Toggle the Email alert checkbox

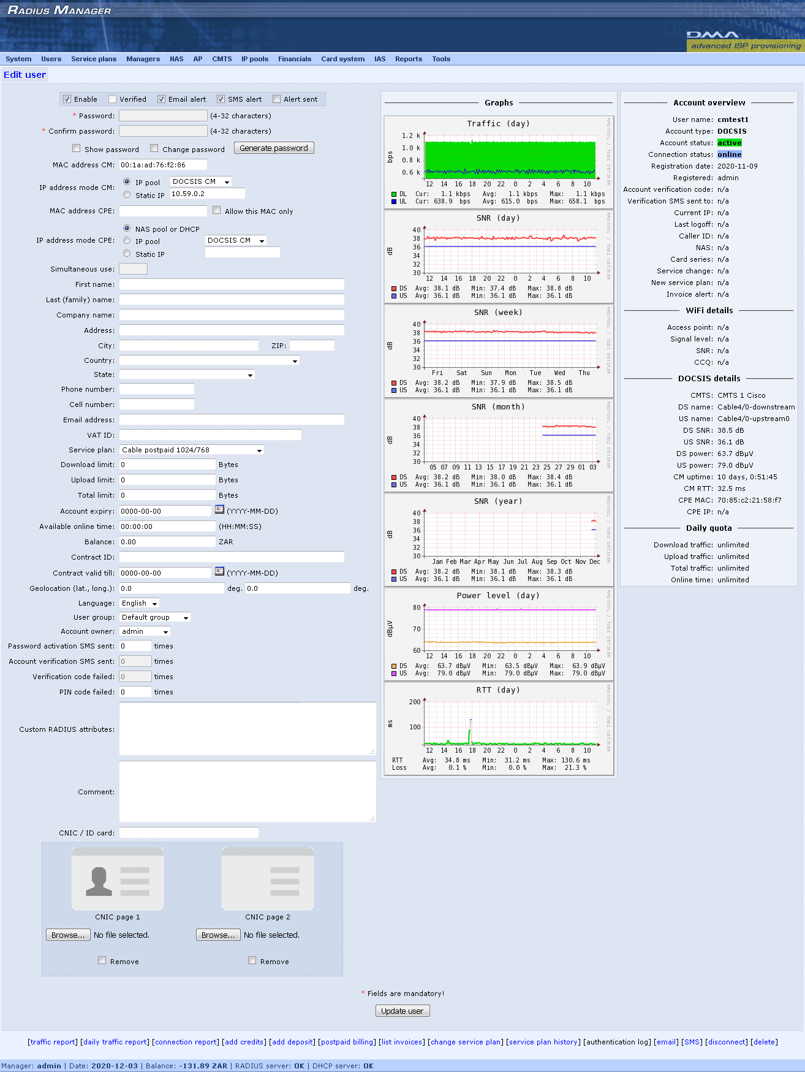pos(161,99)
